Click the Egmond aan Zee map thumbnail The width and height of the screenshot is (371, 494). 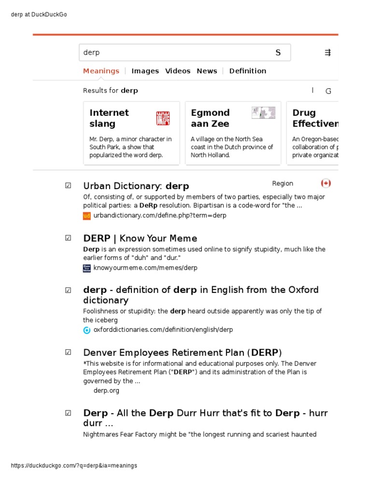click(x=263, y=113)
